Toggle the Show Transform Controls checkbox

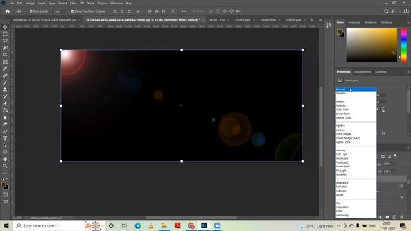[73, 12]
